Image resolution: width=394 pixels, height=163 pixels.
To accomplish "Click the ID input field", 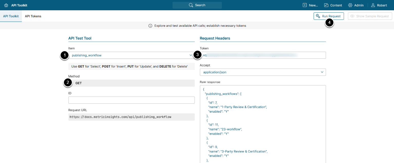I will 131,100.
